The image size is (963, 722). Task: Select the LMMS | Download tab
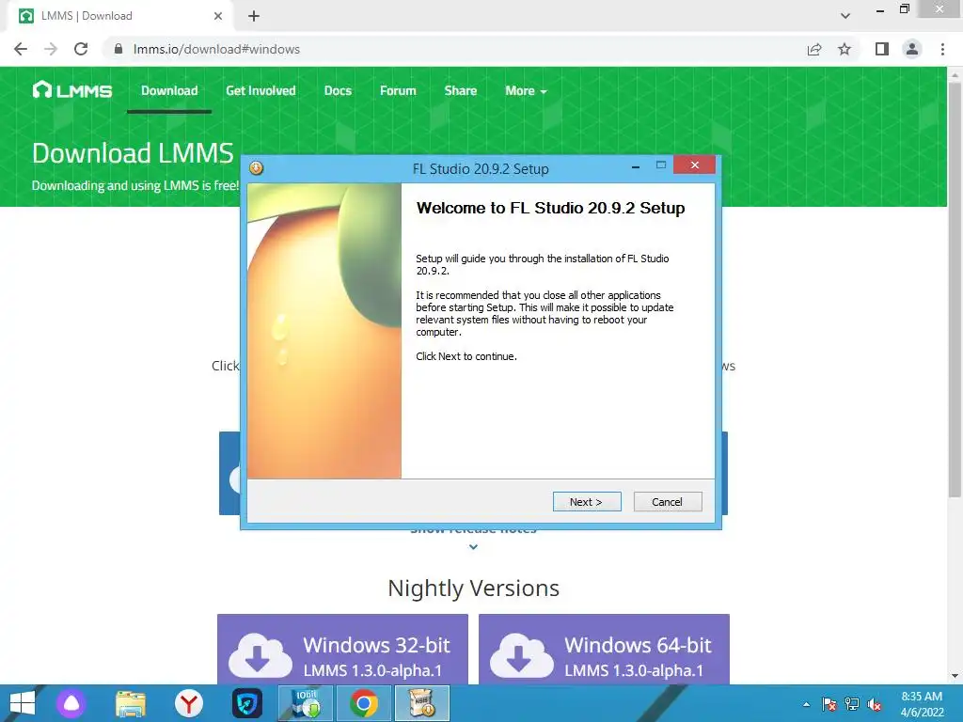pyautogui.click(x=119, y=16)
